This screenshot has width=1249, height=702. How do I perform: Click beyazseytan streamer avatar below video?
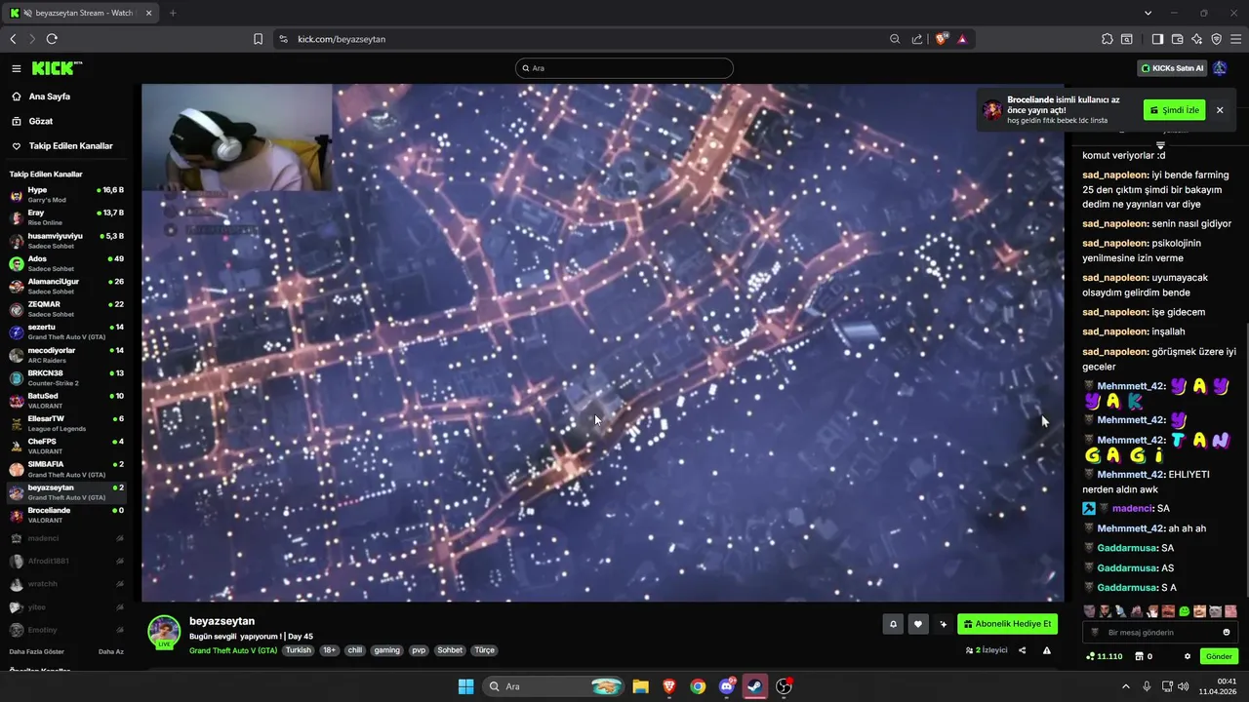point(164,631)
